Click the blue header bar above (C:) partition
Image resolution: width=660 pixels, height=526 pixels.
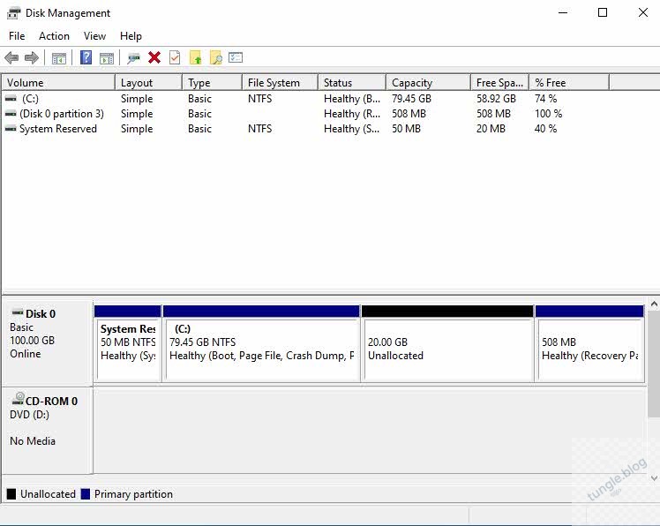261,312
